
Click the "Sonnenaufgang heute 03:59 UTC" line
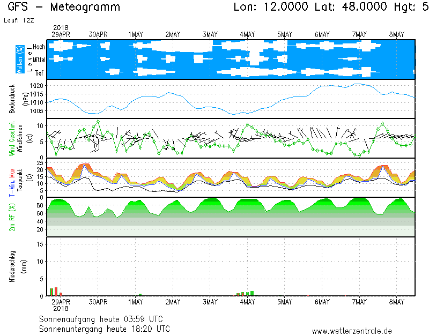coord(101,319)
